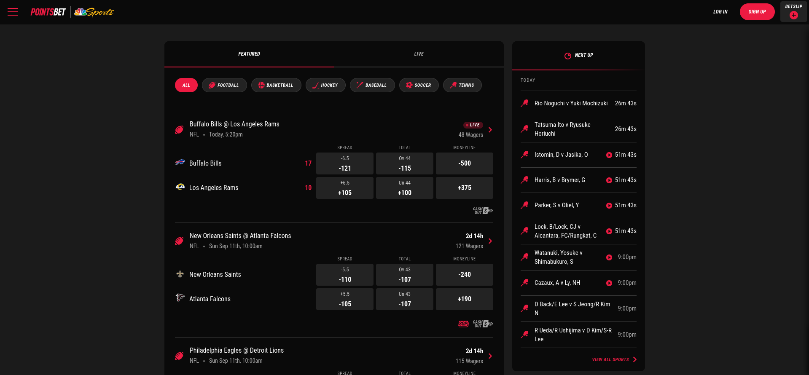Select Bills moneyline -500

(465, 163)
